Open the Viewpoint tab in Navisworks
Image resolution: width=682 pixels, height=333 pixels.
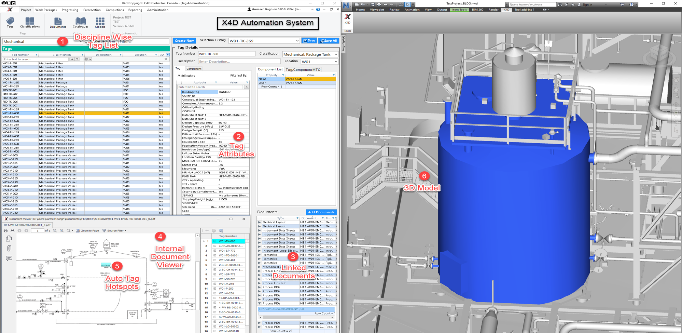377,10
